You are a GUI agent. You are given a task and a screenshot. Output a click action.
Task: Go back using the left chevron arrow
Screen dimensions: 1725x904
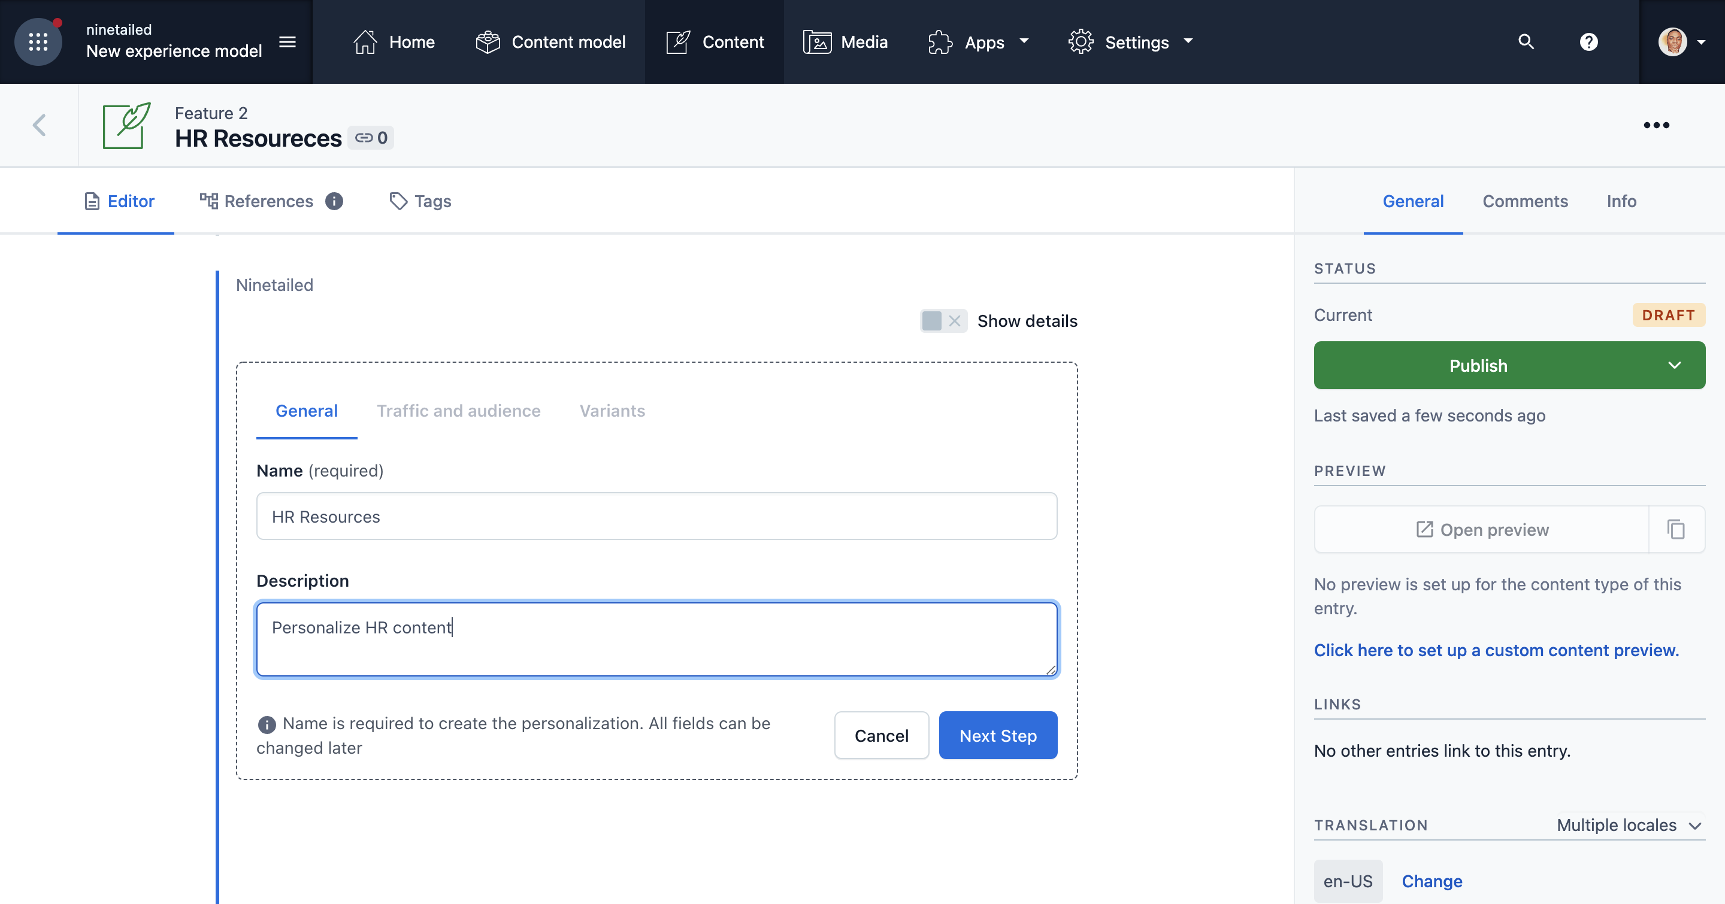tap(40, 125)
